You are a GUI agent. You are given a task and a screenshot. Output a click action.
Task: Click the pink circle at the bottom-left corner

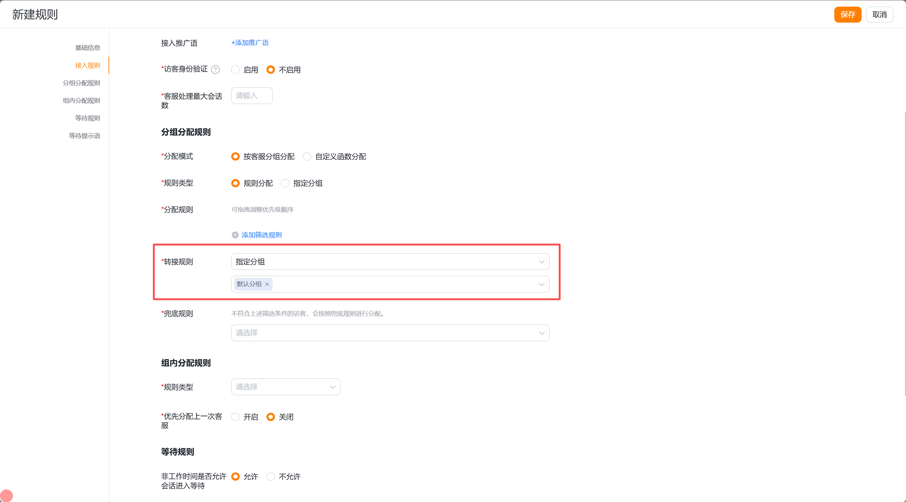[x=6, y=496]
